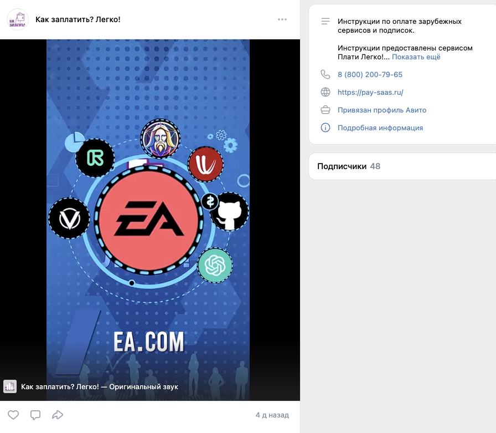Open comments via speech bubble icon
The width and height of the screenshot is (496, 433).
point(35,415)
